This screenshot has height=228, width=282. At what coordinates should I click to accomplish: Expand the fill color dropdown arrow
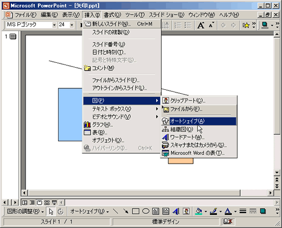(x=206, y=211)
